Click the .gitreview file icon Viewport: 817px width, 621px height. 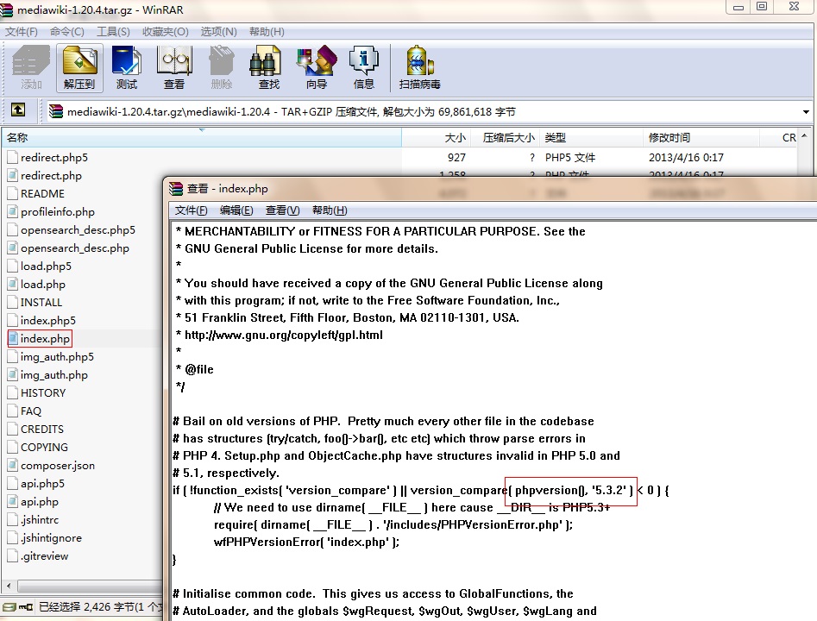tap(12, 555)
